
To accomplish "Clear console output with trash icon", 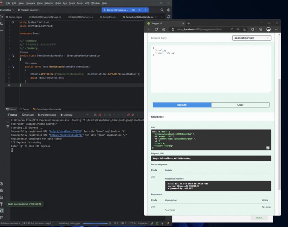I will [x=7, y=126].
